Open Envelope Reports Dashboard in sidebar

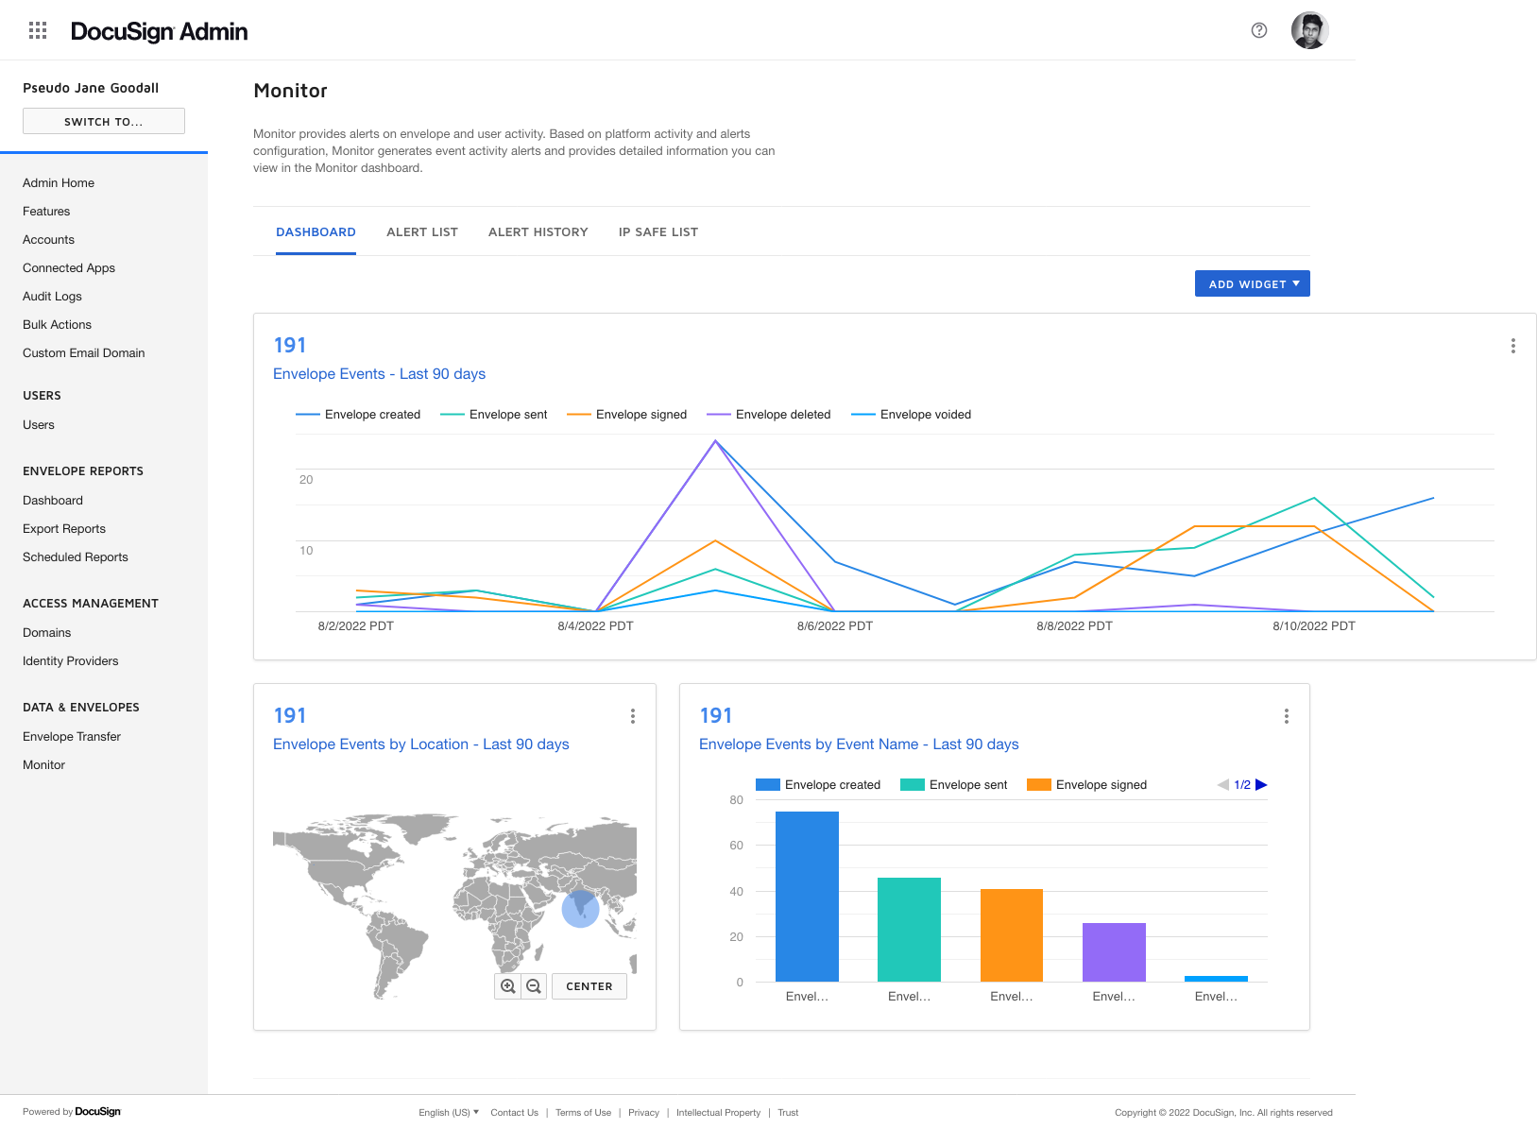click(x=53, y=501)
